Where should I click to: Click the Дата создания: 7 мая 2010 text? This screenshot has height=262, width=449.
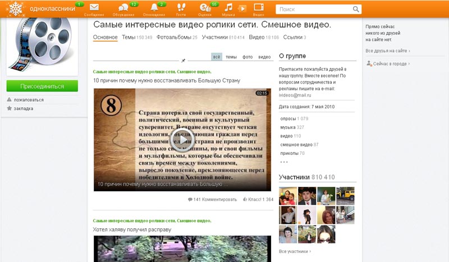tap(306, 107)
